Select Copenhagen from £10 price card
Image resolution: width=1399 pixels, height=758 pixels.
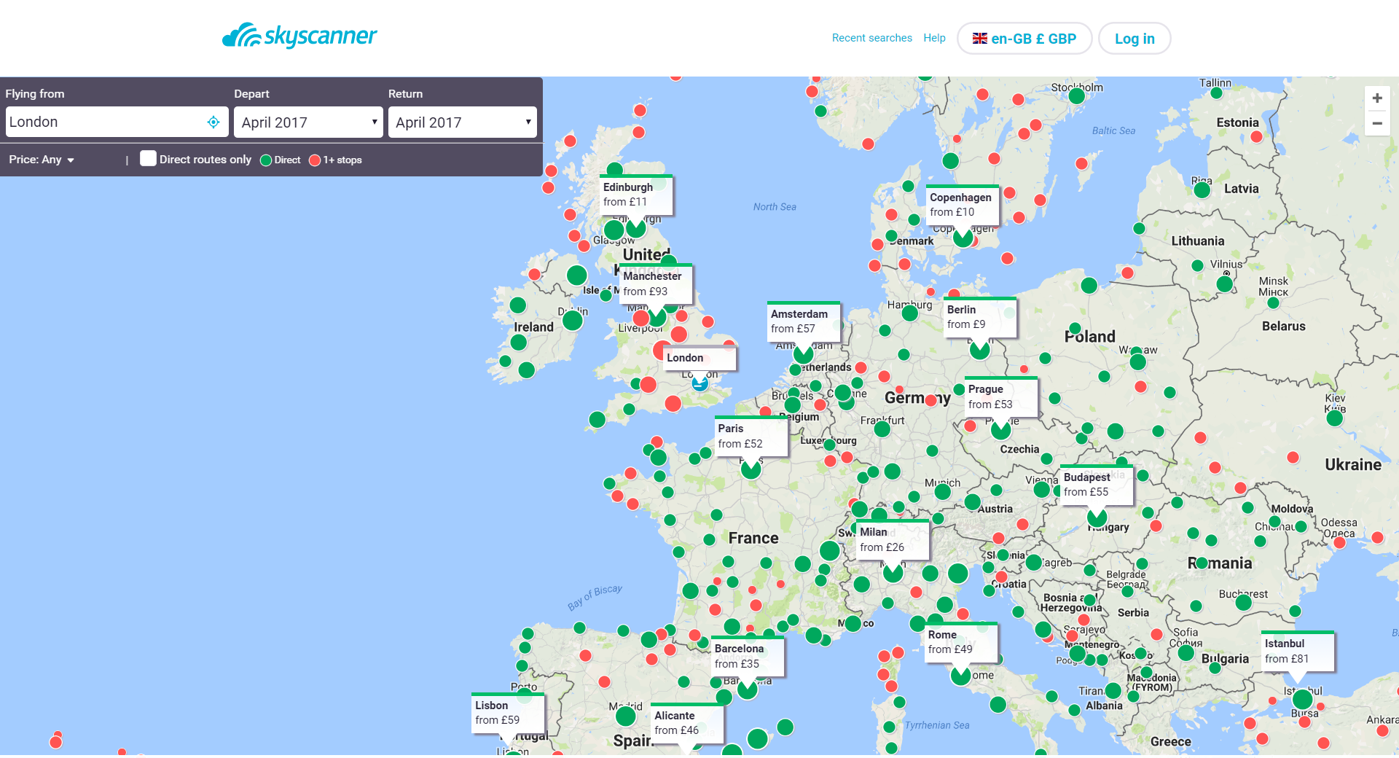pyautogui.click(x=963, y=205)
